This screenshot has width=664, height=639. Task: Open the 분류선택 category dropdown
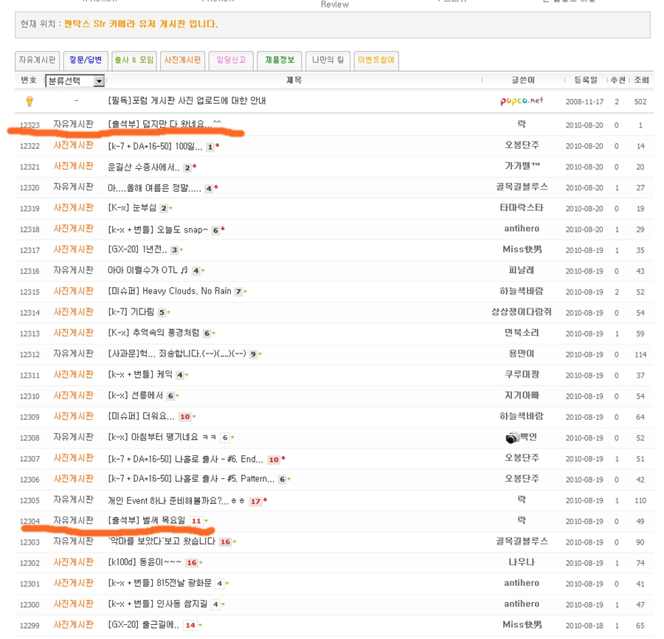tap(75, 81)
